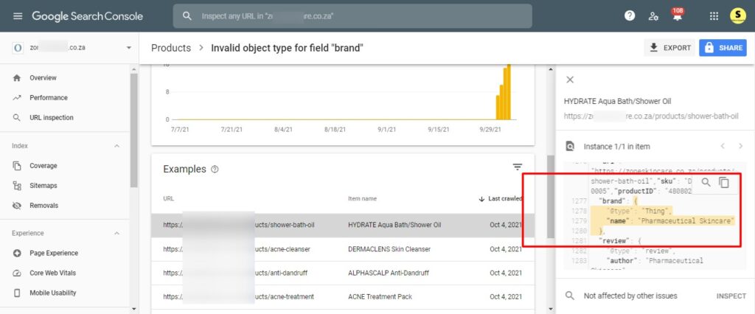
Task: Click the URL inspection magnifier icon
Action: pyautogui.click(x=17, y=117)
